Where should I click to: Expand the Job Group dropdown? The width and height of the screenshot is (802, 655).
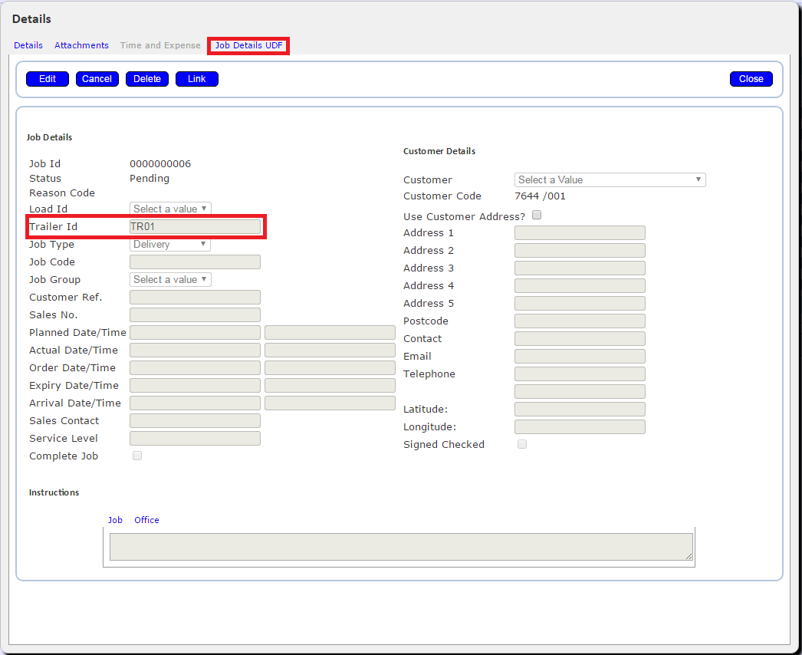pos(170,279)
